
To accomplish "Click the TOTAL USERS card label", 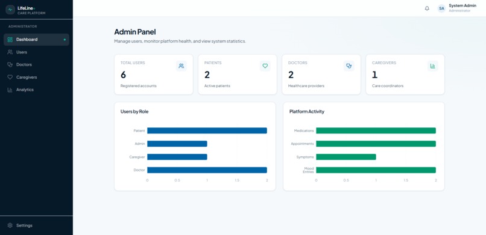I will (133, 63).
